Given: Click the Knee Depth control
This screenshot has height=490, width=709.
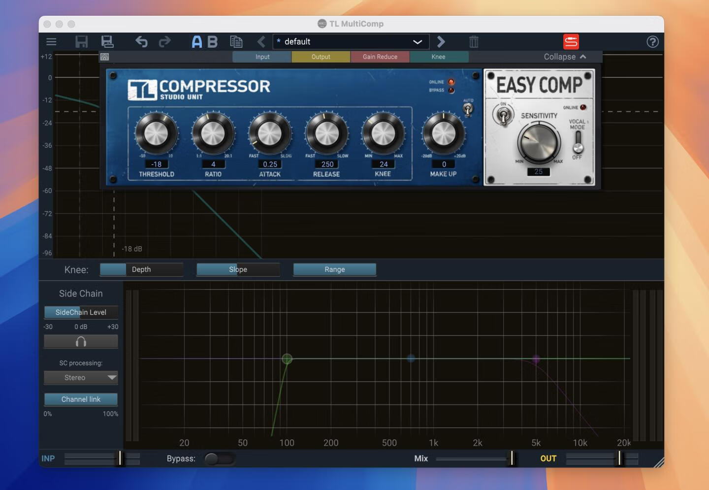Looking at the screenshot, I should coord(141,269).
